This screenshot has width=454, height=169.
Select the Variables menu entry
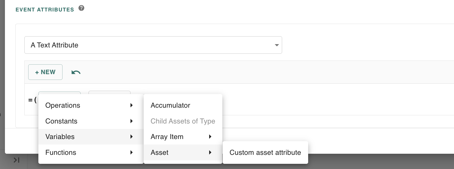[x=60, y=137]
